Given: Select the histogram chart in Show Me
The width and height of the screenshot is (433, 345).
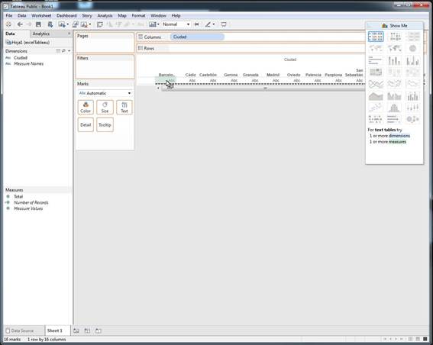Looking at the screenshot, I should pos(394,108).
